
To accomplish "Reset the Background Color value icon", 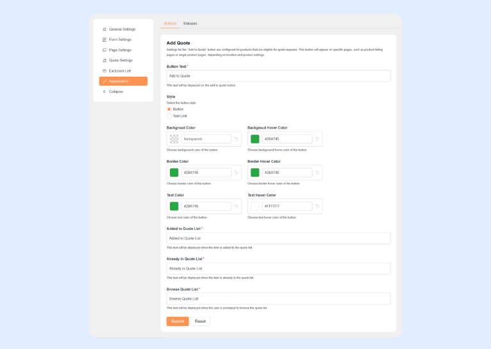I will (237, 139).
